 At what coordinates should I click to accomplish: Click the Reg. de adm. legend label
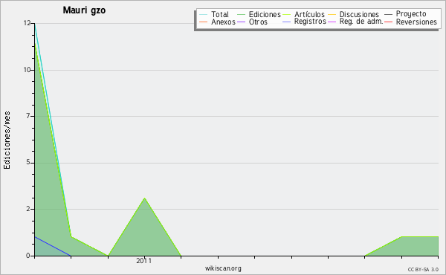361,22
